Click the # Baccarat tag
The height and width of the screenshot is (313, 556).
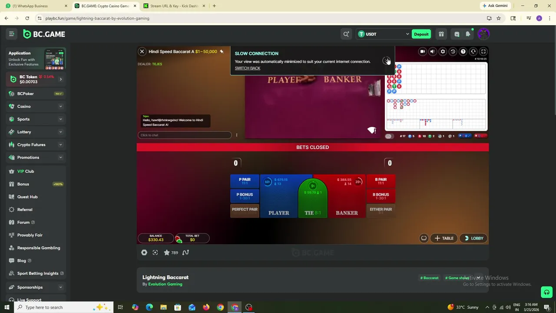pyautogui.click(x=429, y=278)
